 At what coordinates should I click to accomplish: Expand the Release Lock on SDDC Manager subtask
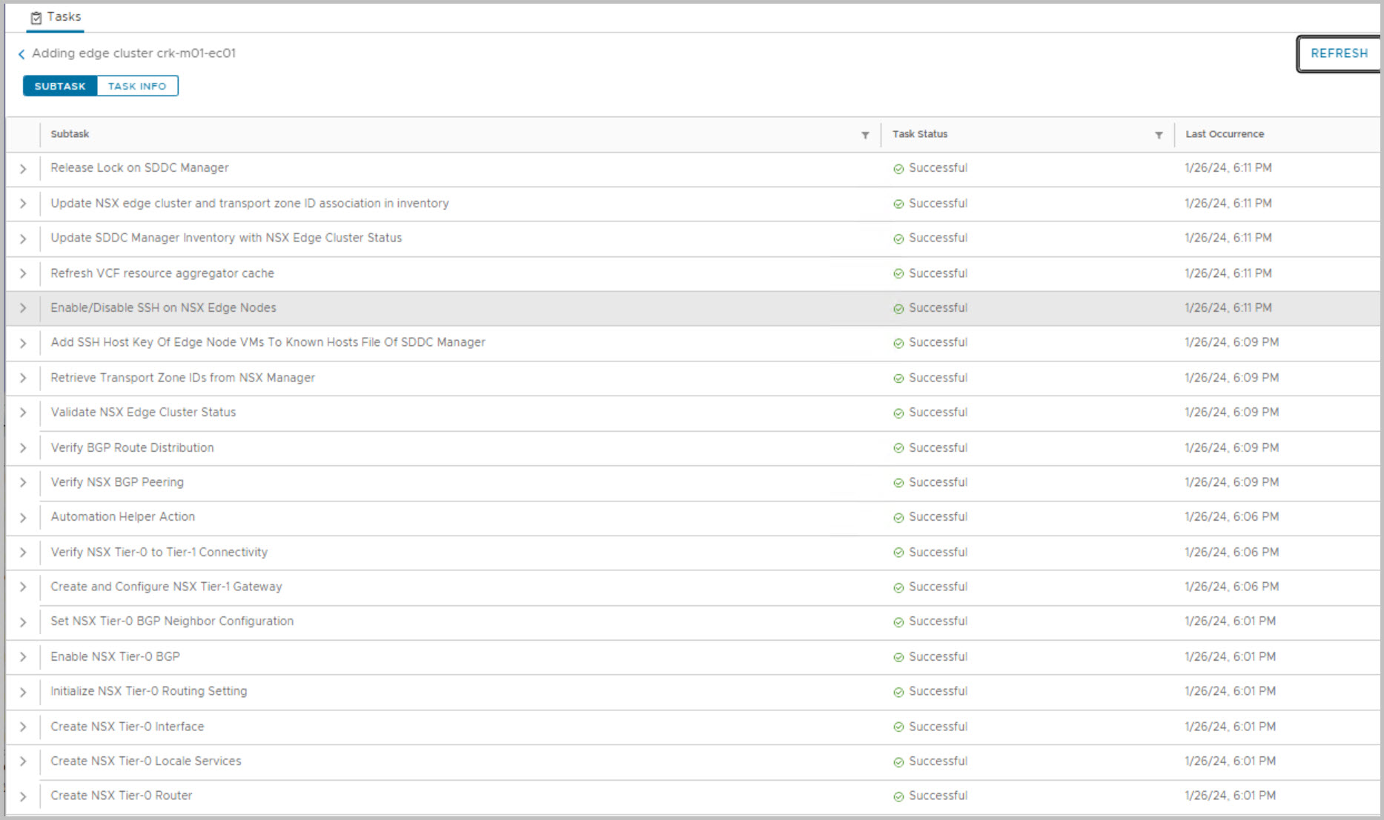point(23,169)
